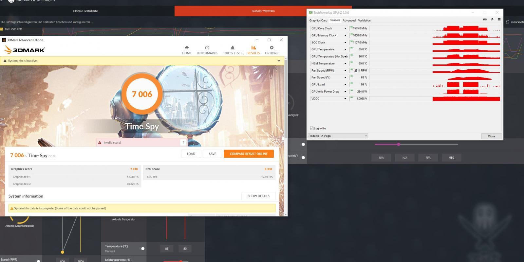Click the GPU-Z title bar app icon
This screenshot has height=262, width=524.
point(310,13)
